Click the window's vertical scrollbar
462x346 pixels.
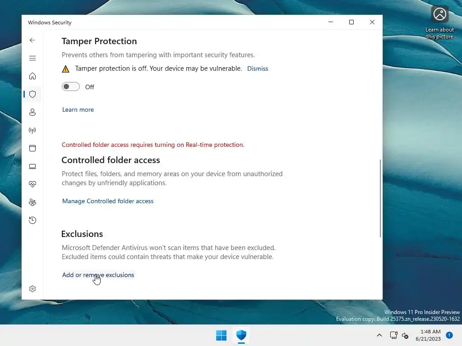click(x=380, y=198)
